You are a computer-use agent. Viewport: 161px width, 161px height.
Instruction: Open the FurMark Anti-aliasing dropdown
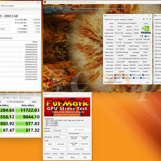60,137
